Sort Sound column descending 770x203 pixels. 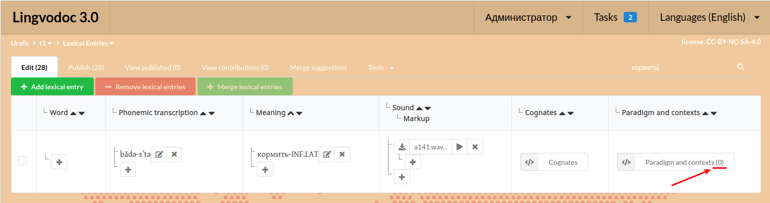428,108
